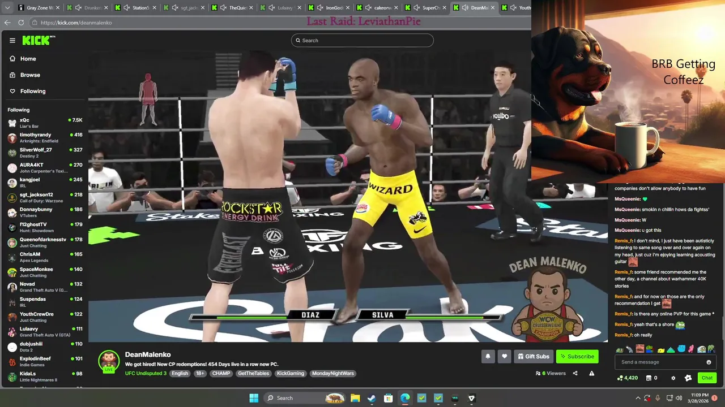725x407 pixels.
Task: Click the green Subscribe button
Action: click(577, 357)
